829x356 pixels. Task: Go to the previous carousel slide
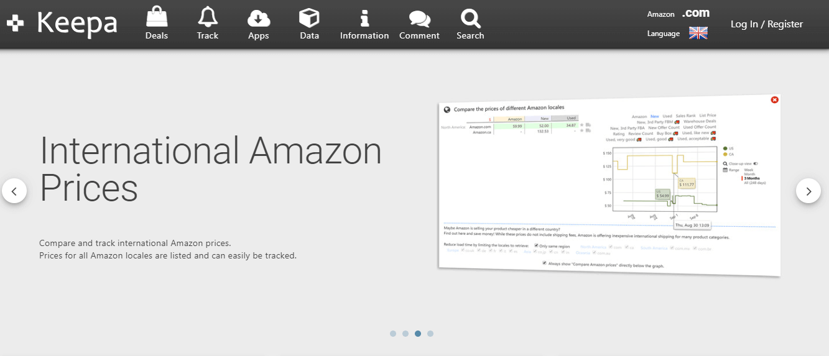tap(14, 191)
